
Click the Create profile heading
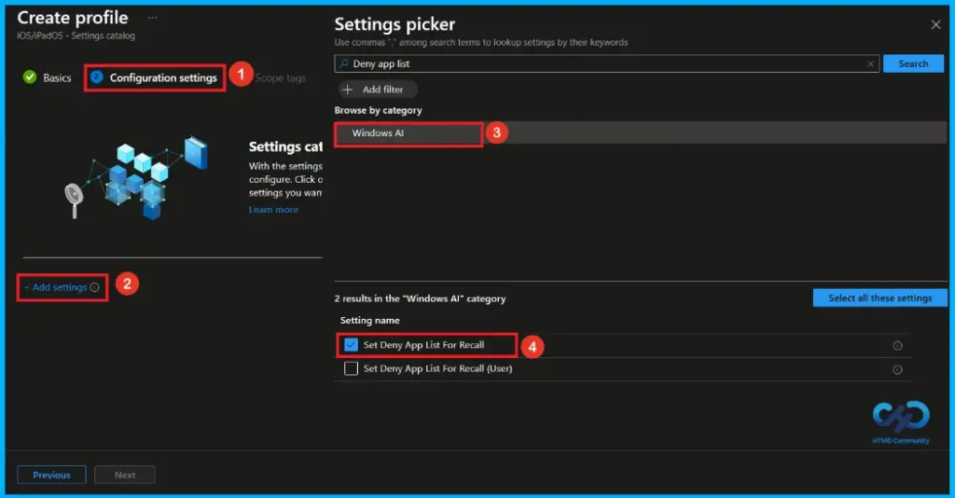click(x=73, y=18)
